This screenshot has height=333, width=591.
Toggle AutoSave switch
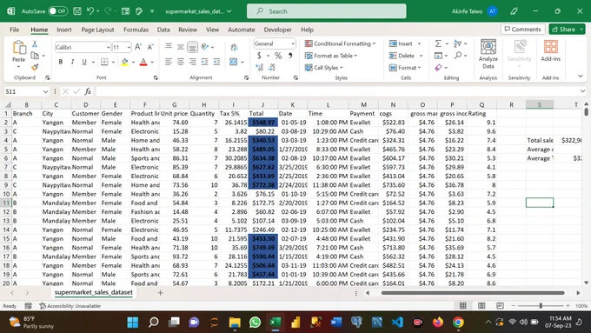point(57,11)
